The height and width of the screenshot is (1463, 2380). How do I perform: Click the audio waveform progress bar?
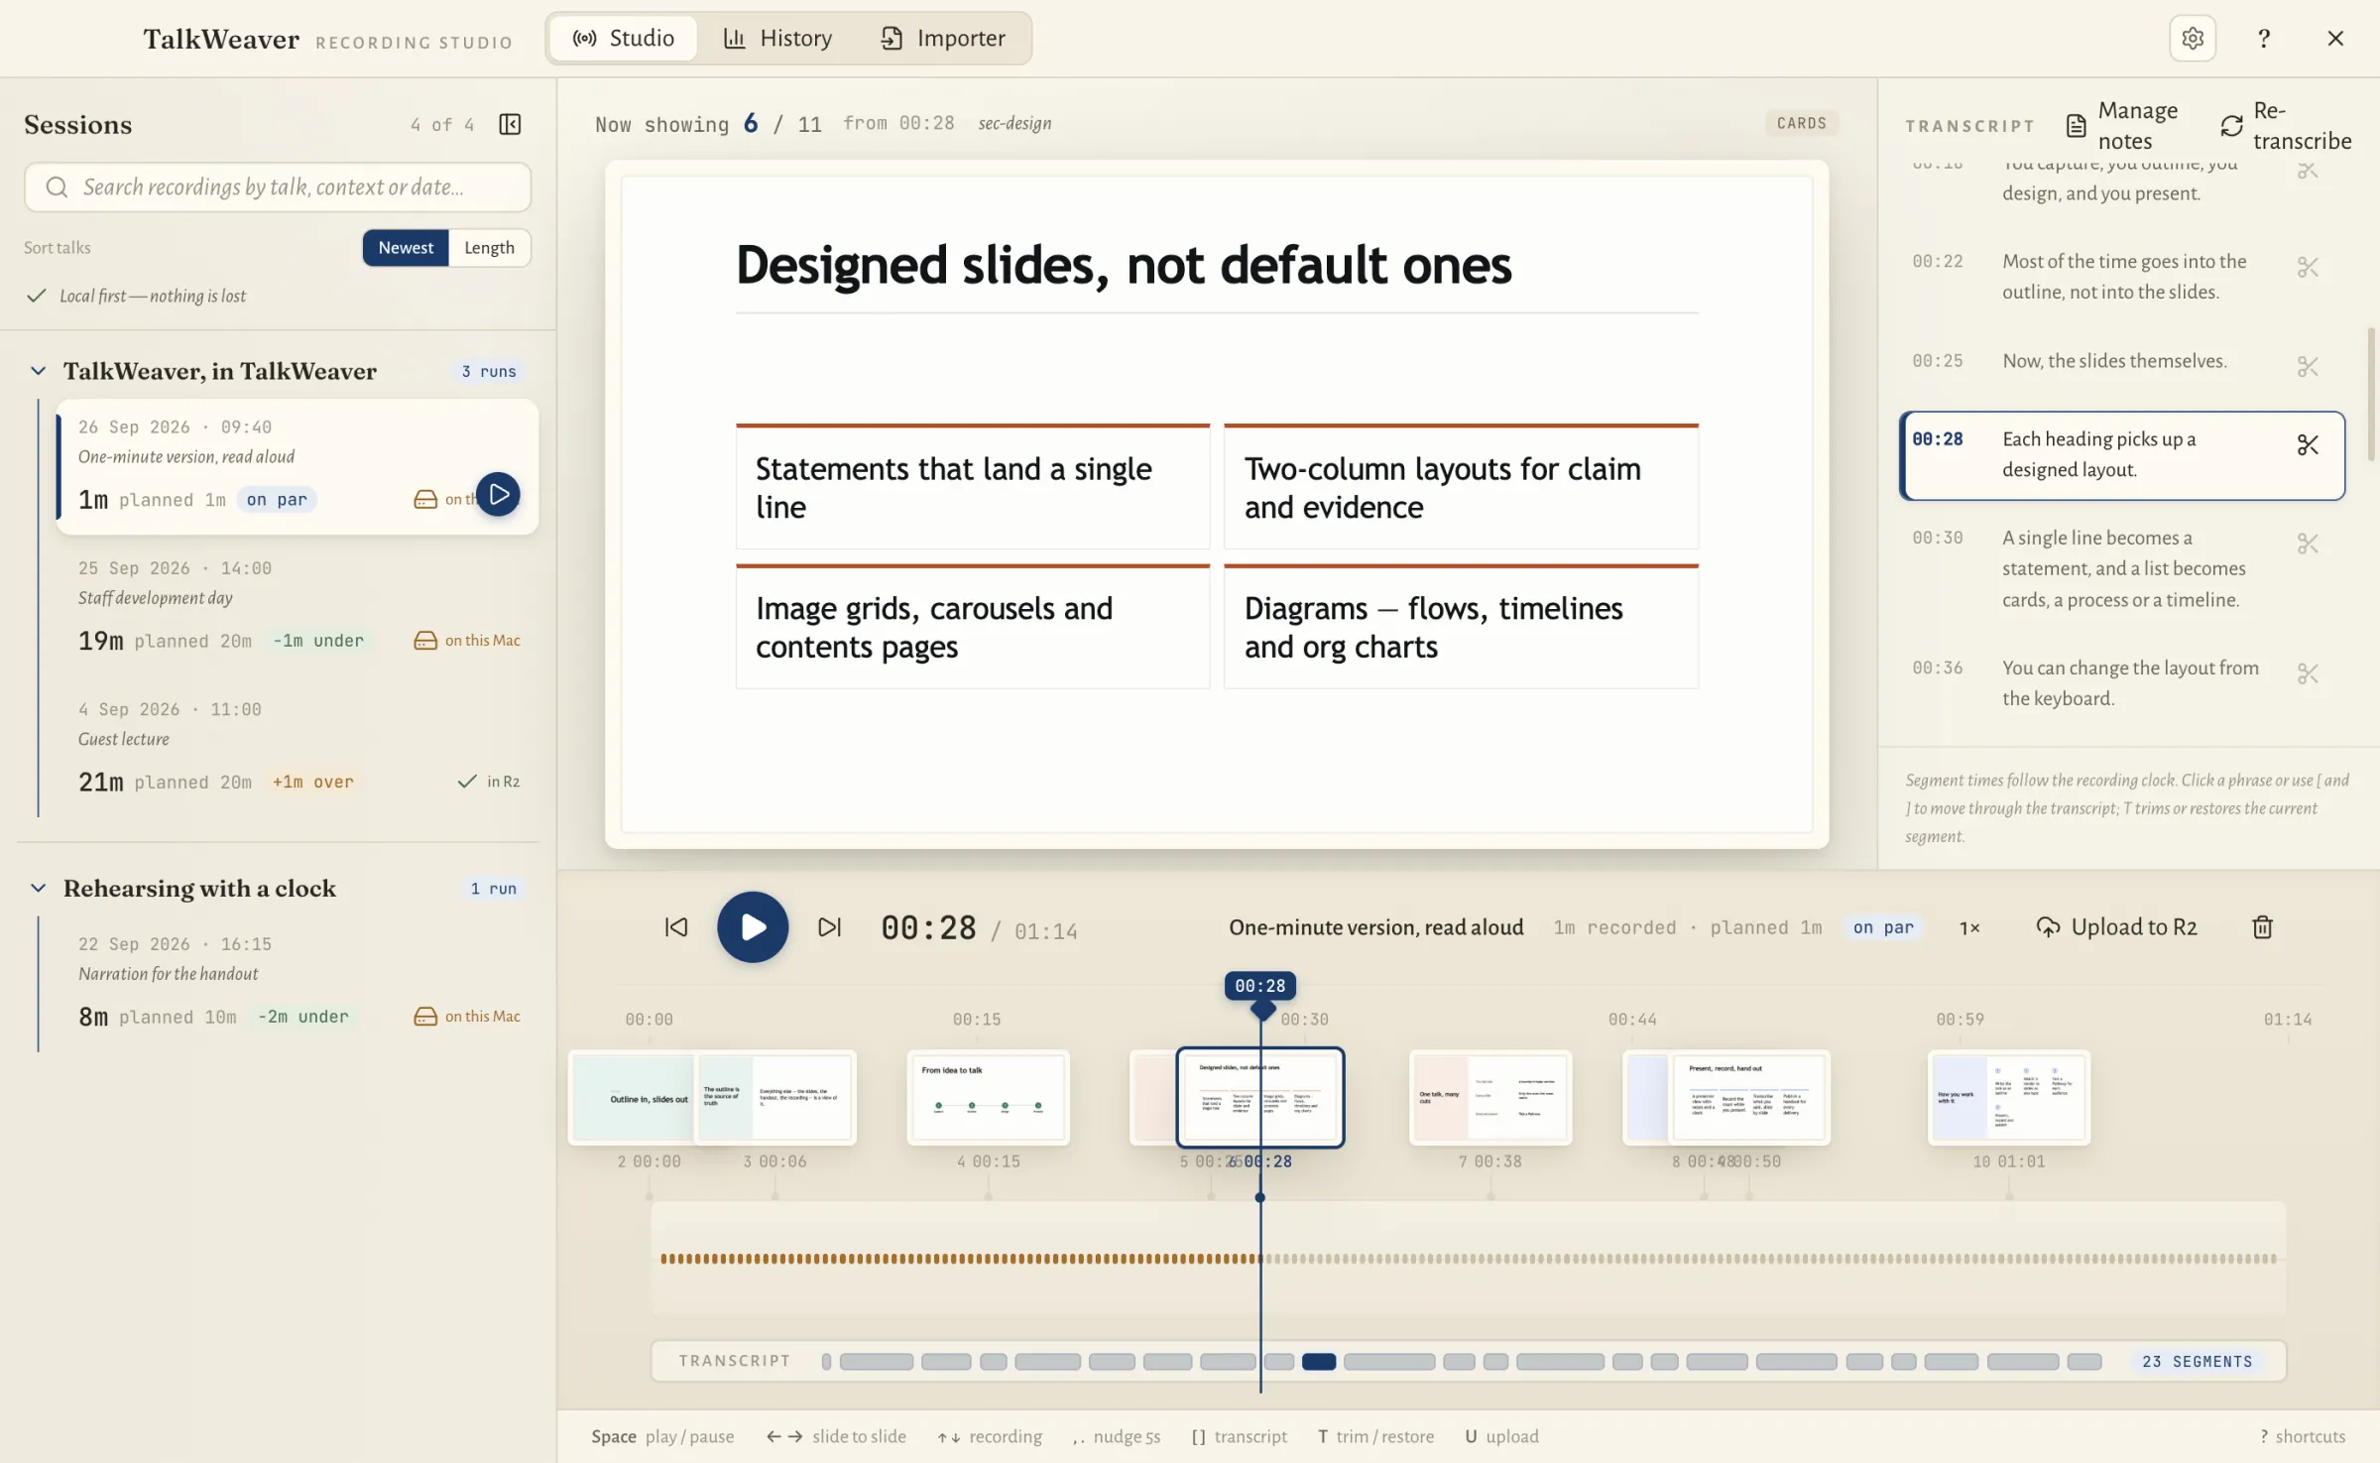tap(1469, 1259)
